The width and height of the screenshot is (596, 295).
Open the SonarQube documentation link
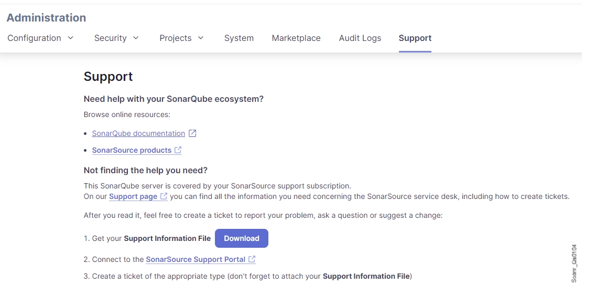click(x=138, y=133)
